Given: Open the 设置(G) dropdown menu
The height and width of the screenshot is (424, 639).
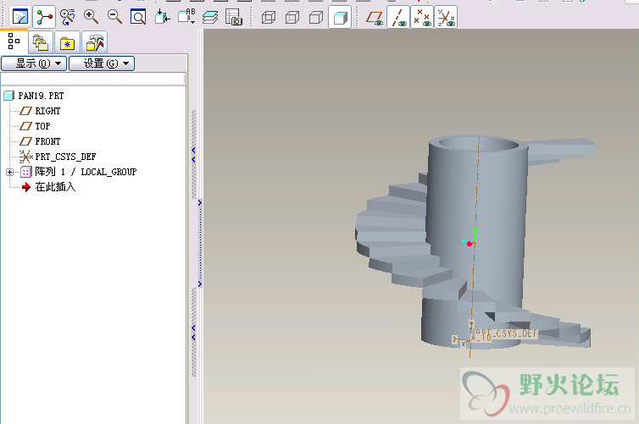Looking at the screenshot, I should pyautogui.click(x=102, y=63).
